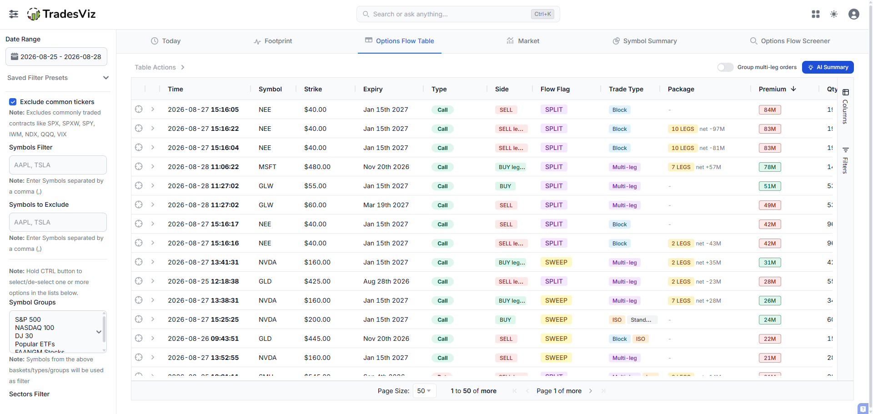Open the Options Flow Screener tab
This screenshot has width=873, height=414.
[790, 41]
